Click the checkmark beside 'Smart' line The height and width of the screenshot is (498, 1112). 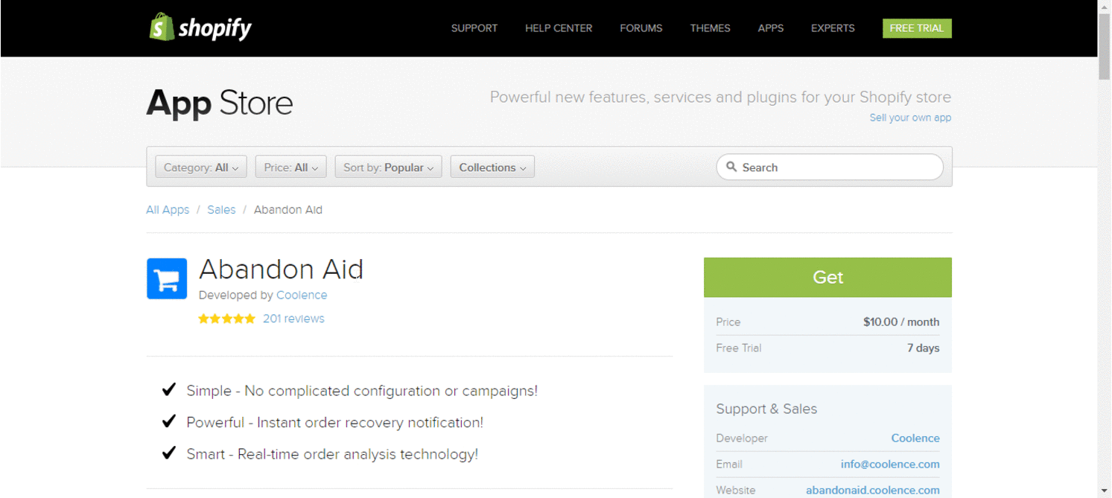pos(169,453)
